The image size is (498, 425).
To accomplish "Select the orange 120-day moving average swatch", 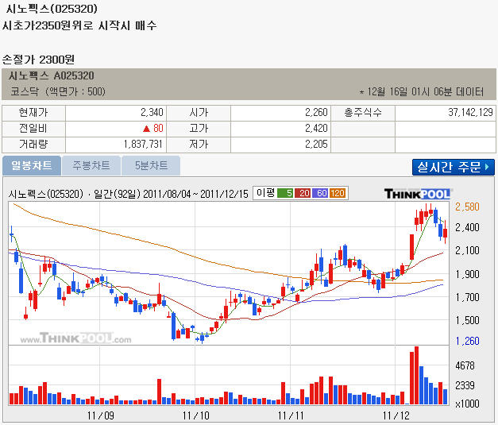I will [x=338, y=193].
